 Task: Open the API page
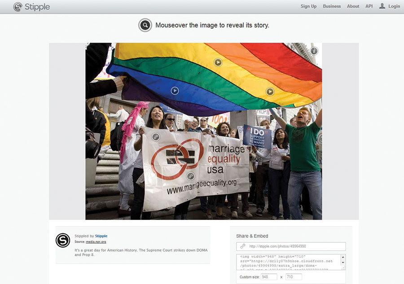369,6
